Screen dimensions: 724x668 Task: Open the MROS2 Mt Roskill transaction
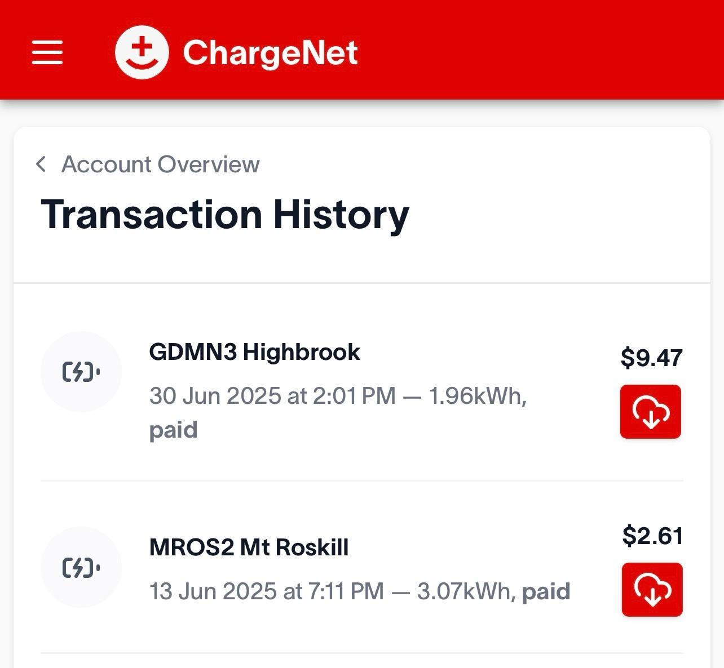coord(249,547)
